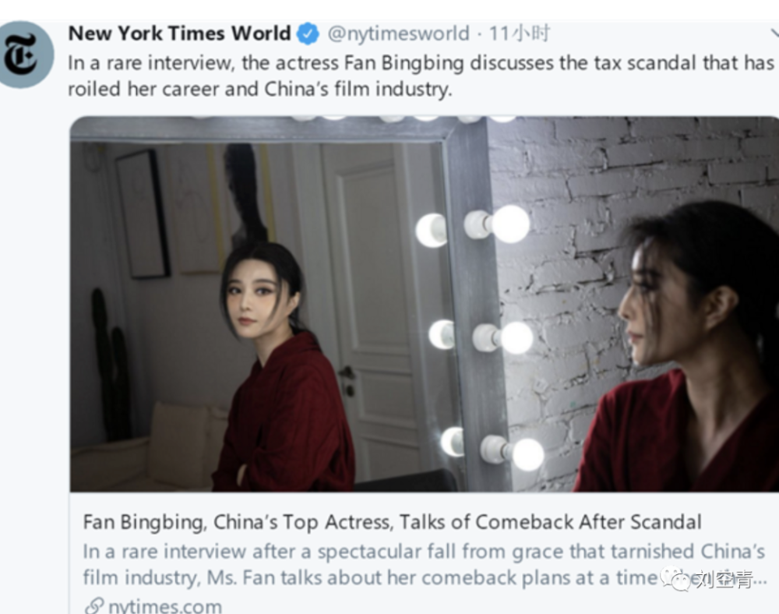779x614 pixels.
Task: Click the WeChat logo watermark
Action: pos(675,579)
